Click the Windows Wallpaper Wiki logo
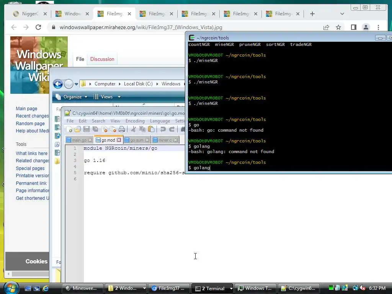Viewport: 392px width, 294px height. coord(39,65)
